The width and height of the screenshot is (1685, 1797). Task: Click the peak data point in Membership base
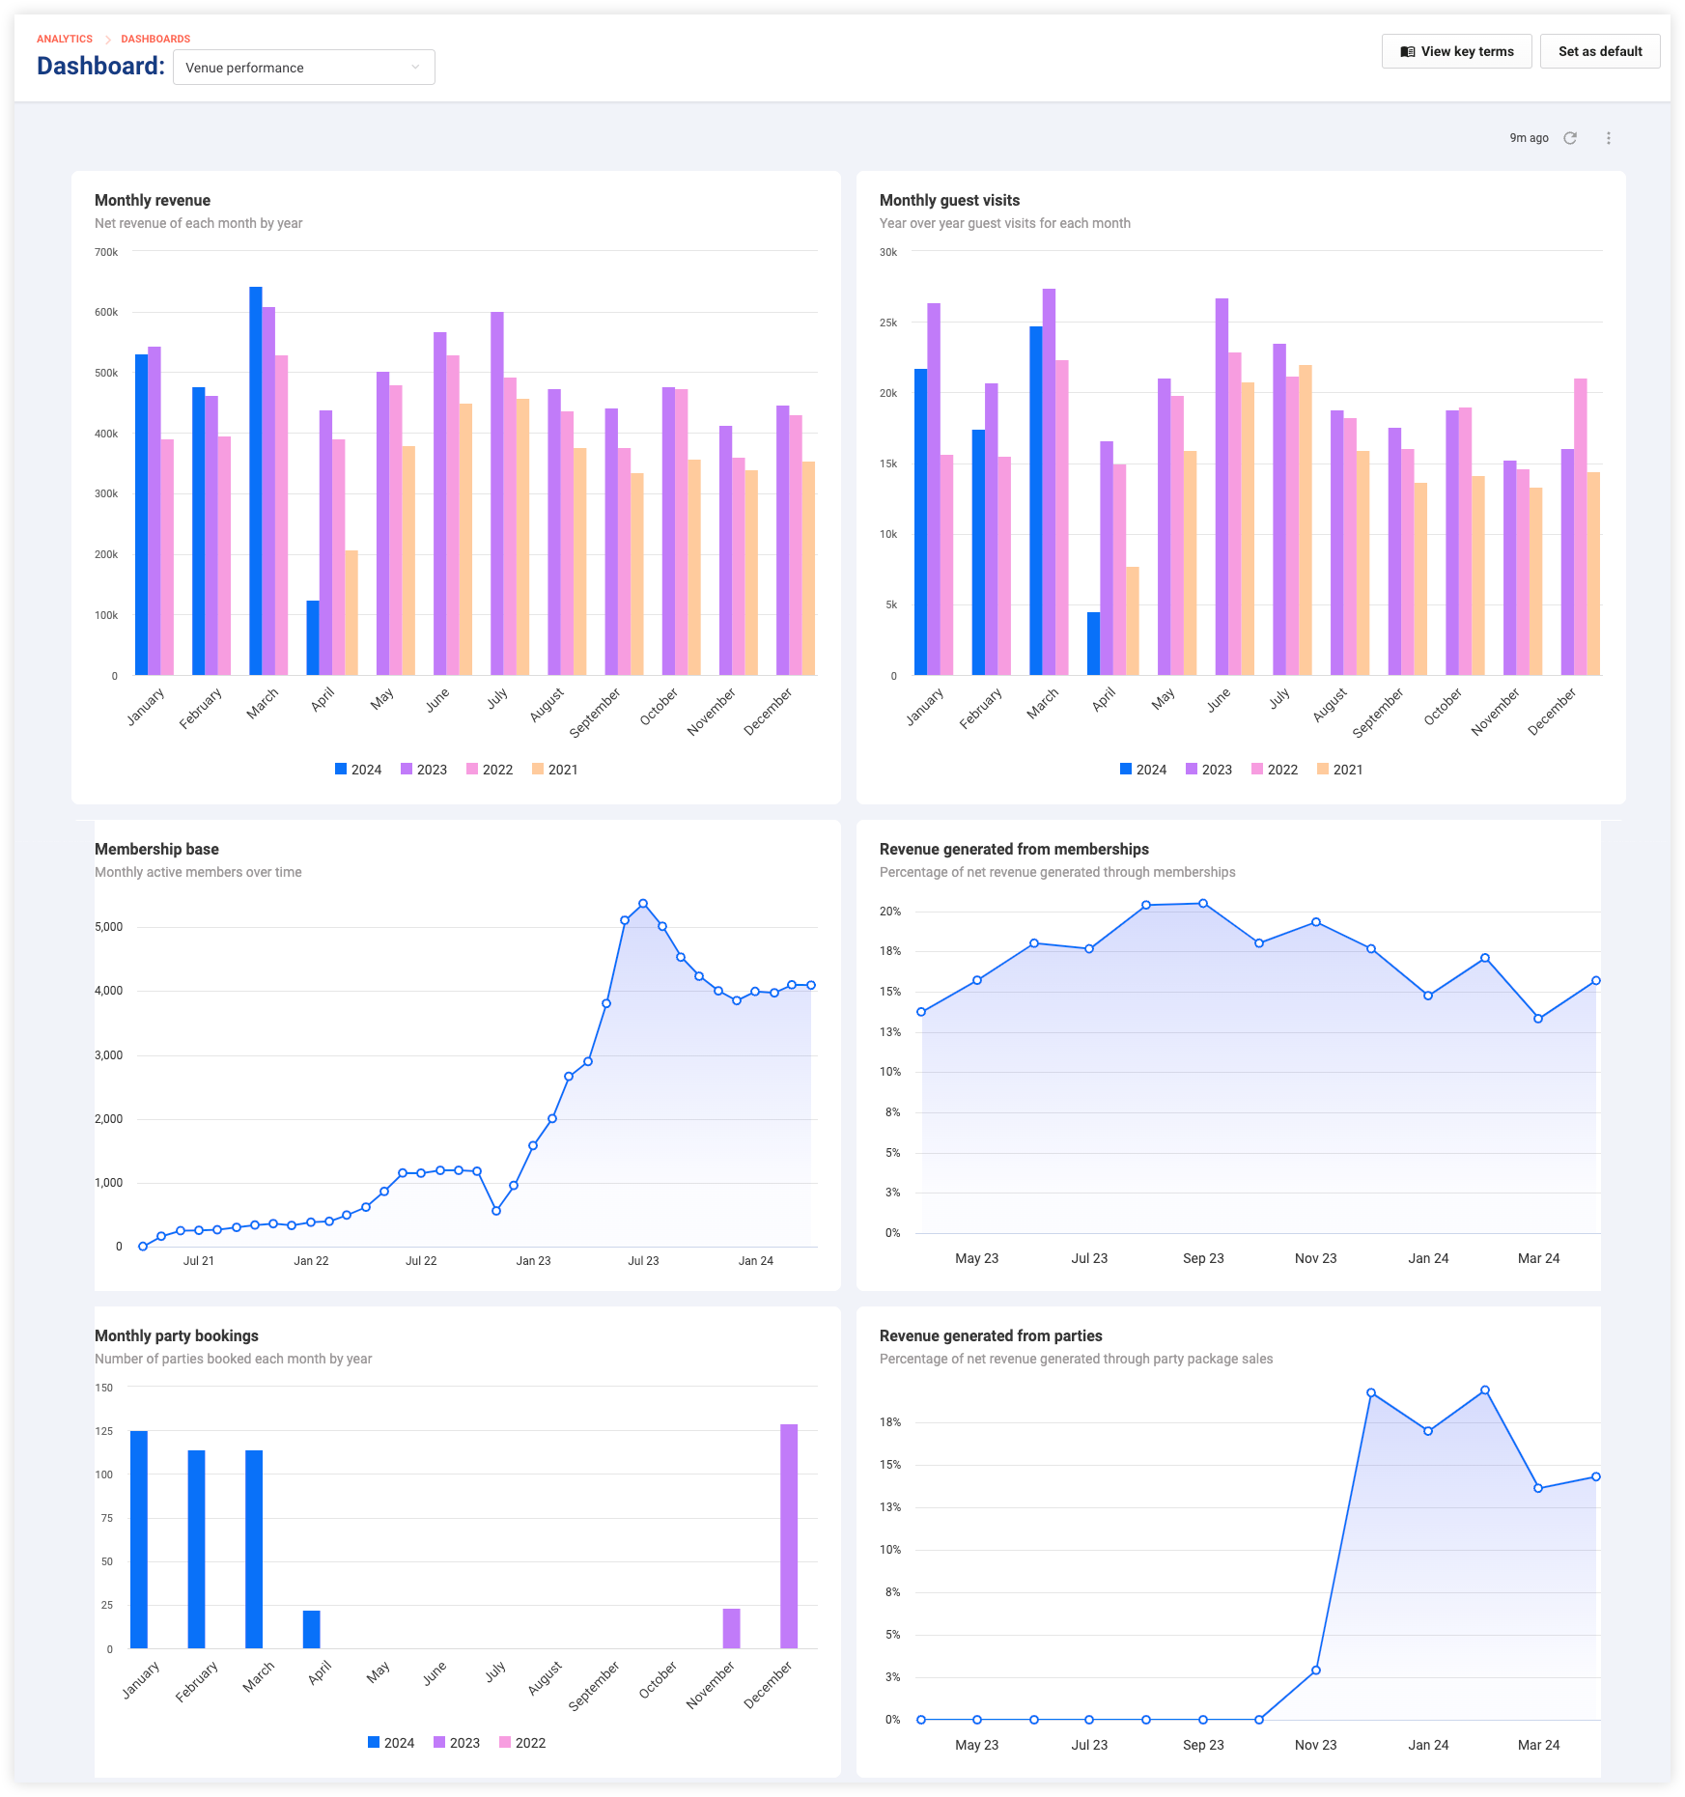tap(643, 904)
